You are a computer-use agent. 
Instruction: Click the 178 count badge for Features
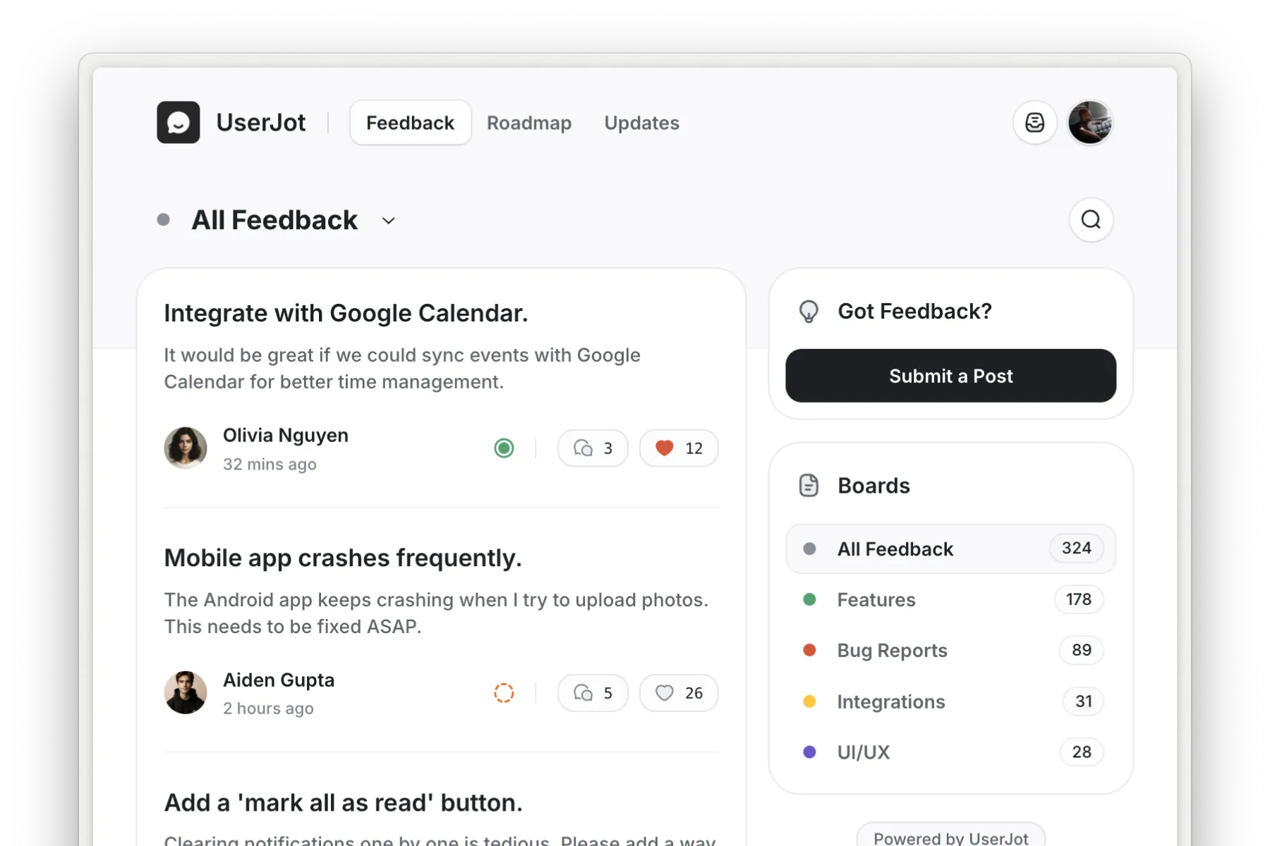1079,599
